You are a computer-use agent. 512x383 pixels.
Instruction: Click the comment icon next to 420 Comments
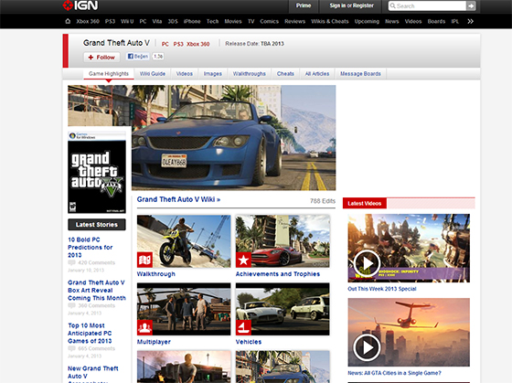pyautogui.click(x=71, y=262)
